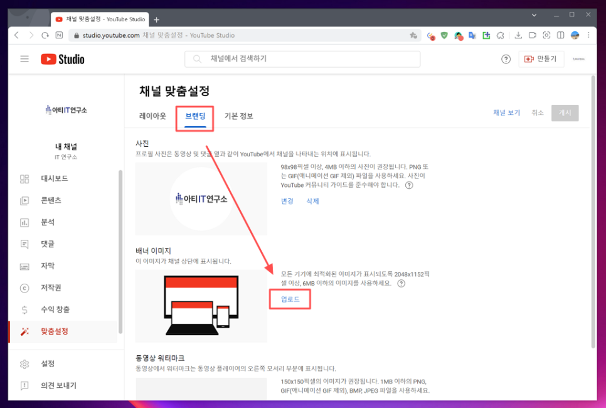Click the screen capture icon in toolbar
This screenshot has width=606, height=408.
point(546,36)
